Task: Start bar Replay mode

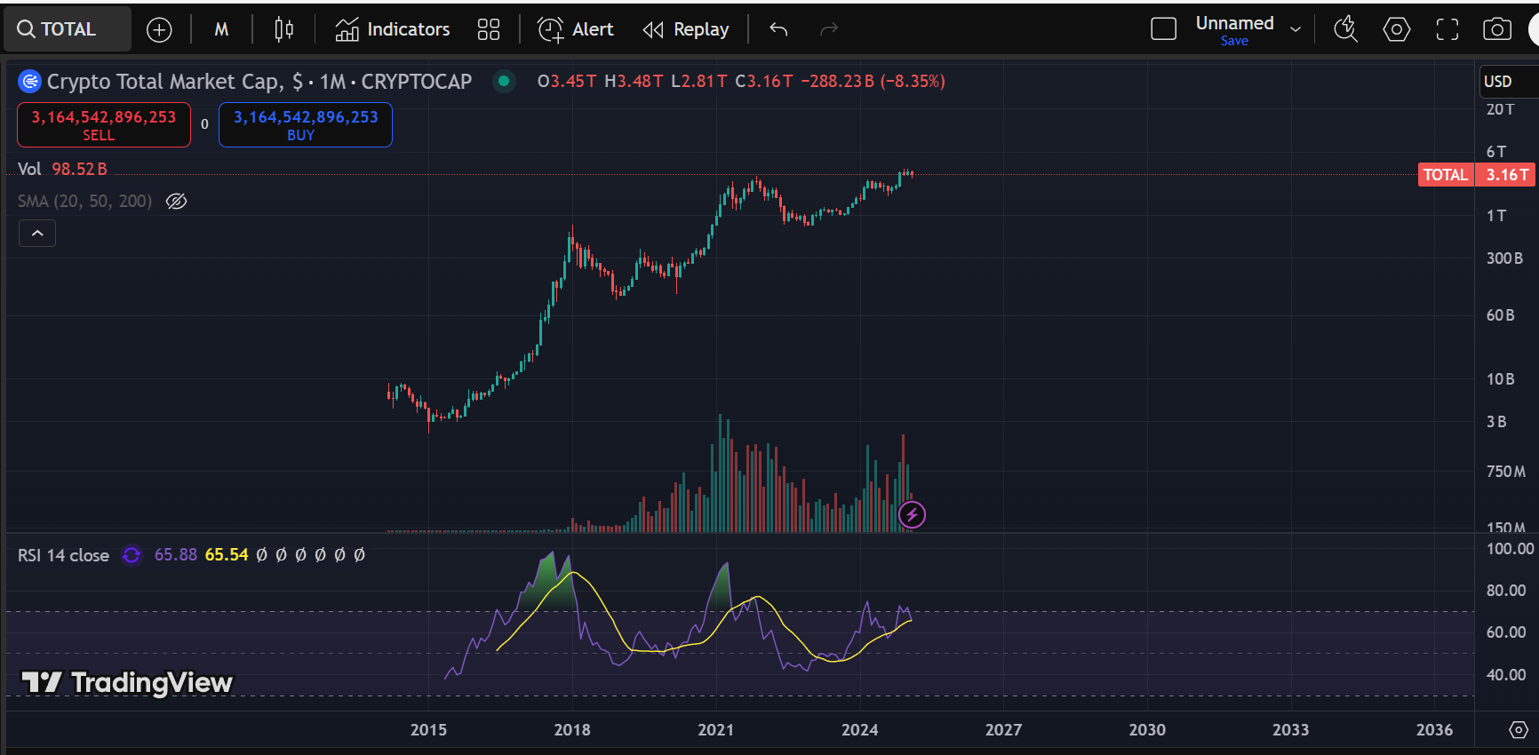Action: [685, 30]
